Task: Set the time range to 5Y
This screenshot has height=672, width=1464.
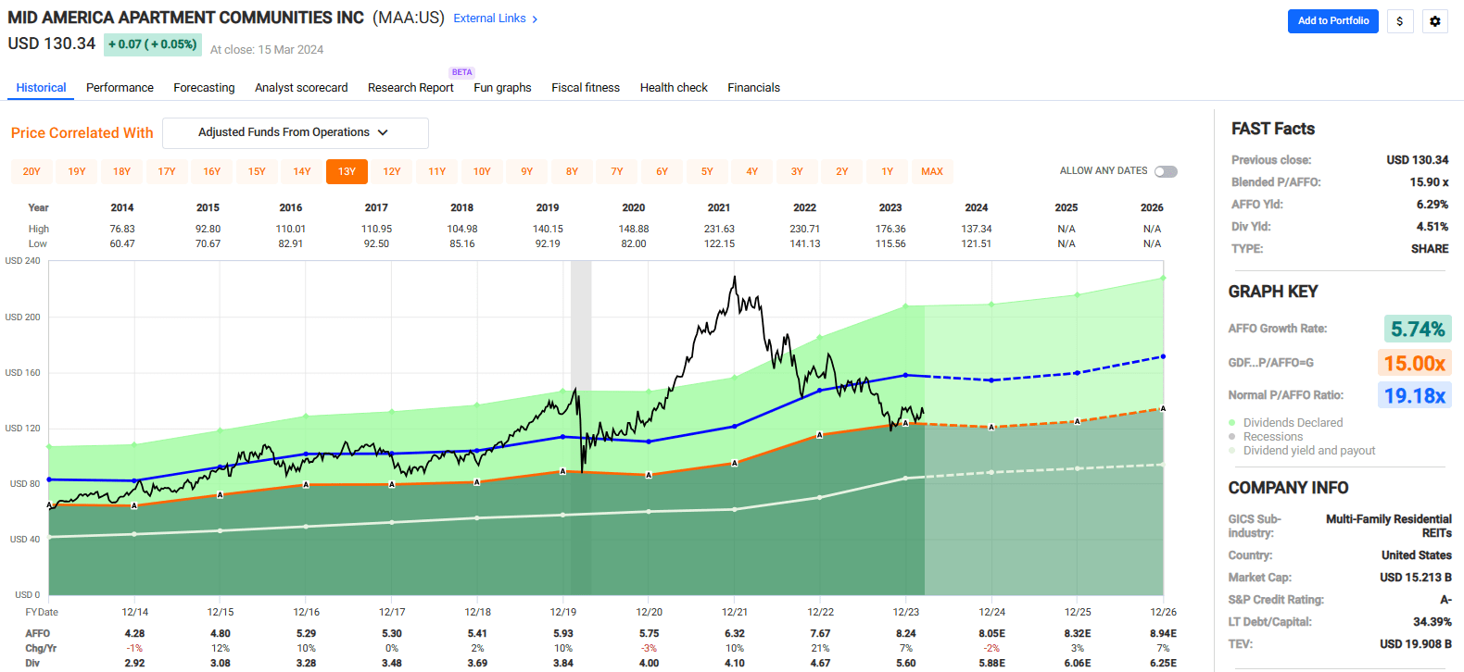Action: click(x=707, y=171)
